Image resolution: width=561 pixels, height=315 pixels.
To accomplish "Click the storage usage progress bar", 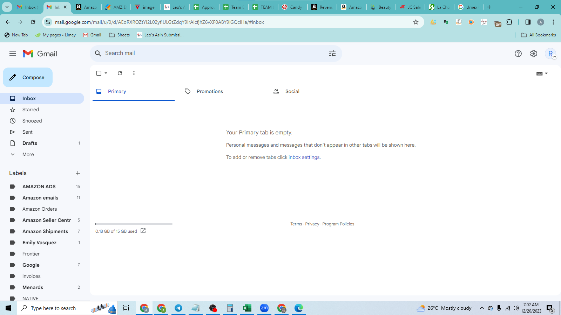I will click(134, 224).
